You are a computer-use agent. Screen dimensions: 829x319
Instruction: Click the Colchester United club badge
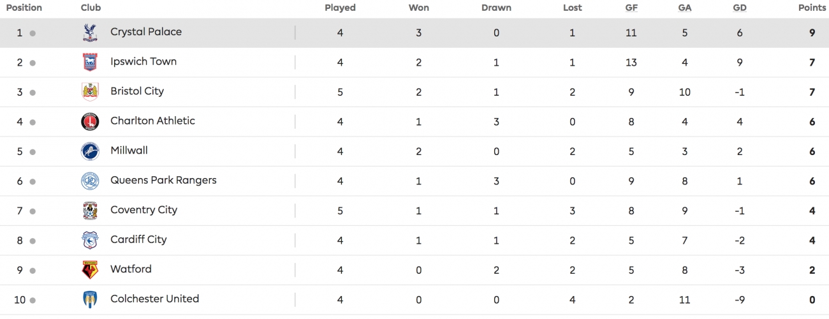point(90,299)
